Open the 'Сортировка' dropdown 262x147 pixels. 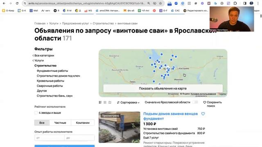(x=128, y=102)
